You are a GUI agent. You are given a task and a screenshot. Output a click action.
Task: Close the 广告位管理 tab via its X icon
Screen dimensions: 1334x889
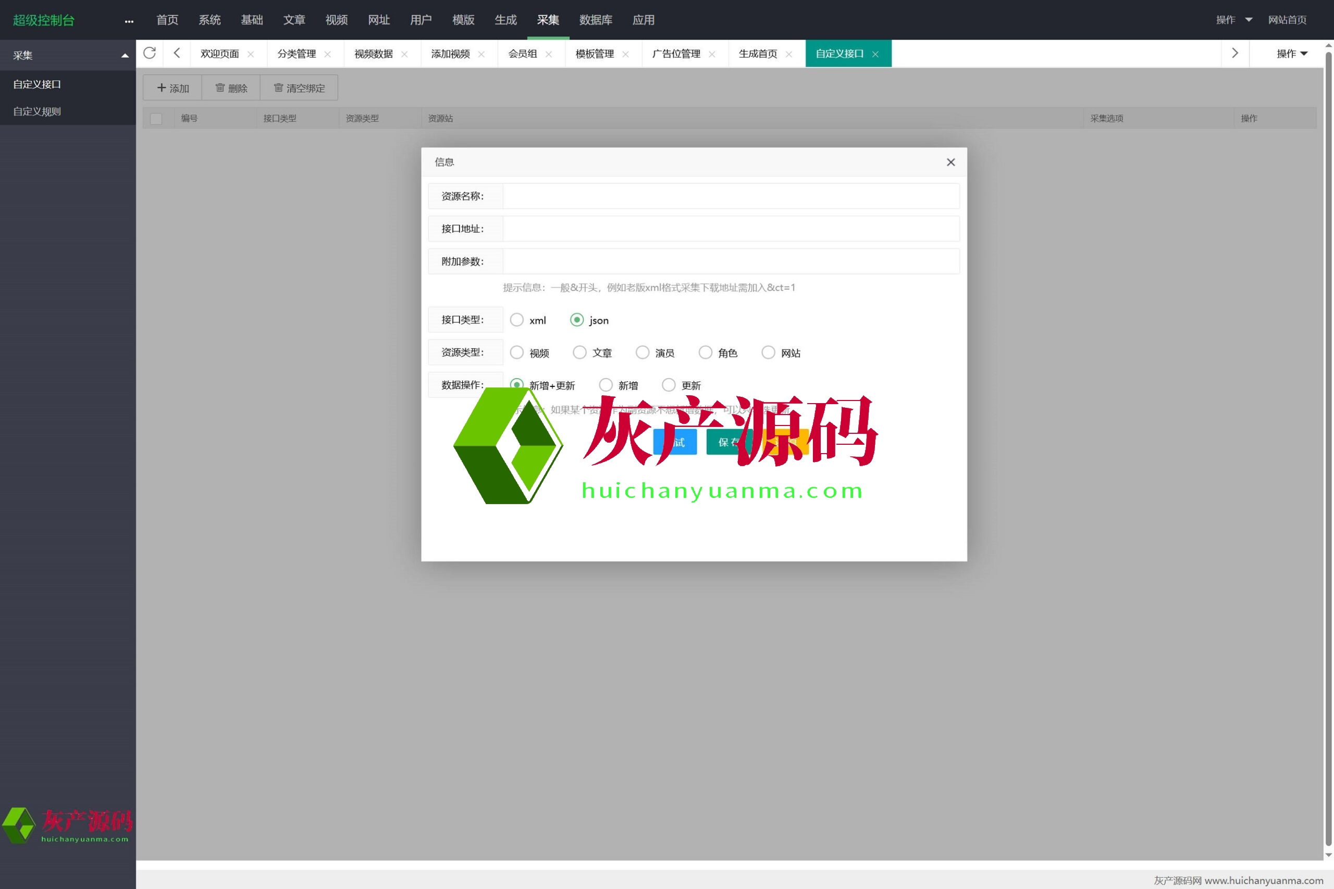[x=712, y=55]
